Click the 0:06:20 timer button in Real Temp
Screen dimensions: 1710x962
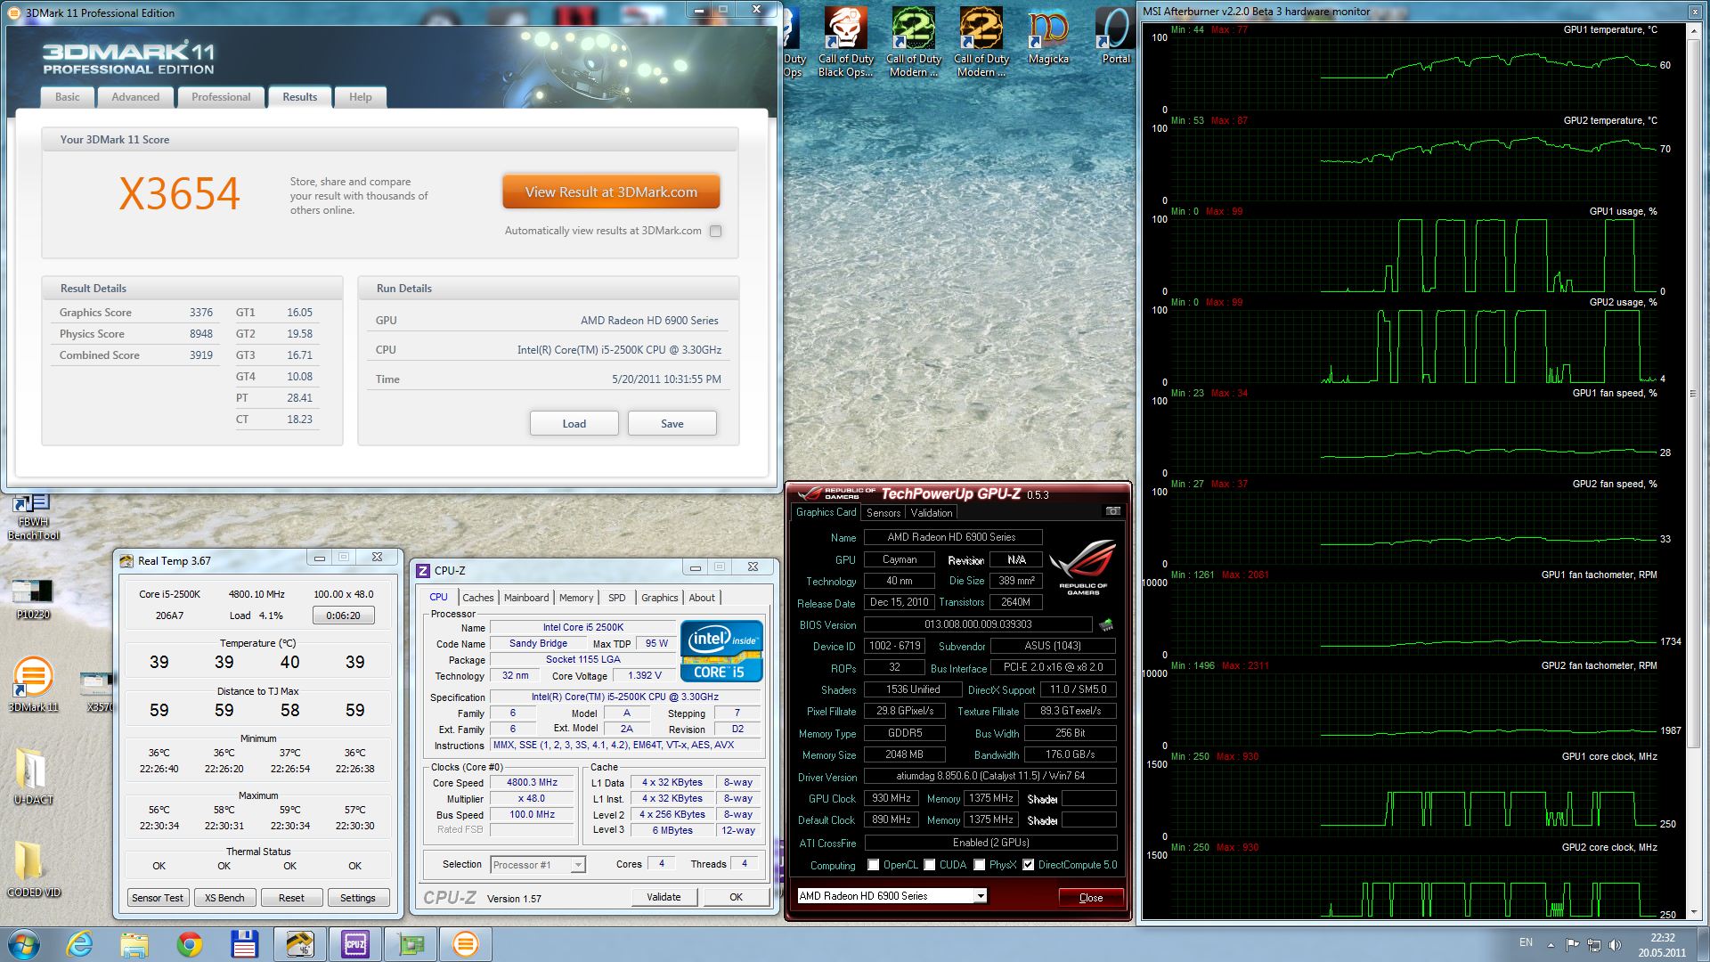[x=343, y=616]
